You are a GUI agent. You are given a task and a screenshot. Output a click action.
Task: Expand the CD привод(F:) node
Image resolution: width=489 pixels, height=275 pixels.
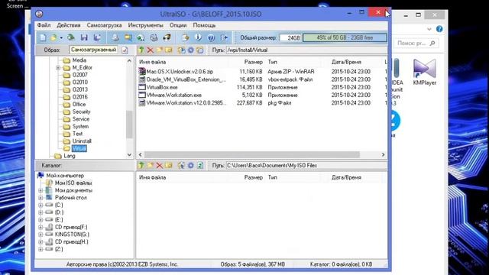pyautogui.click(x=40, y=228)
